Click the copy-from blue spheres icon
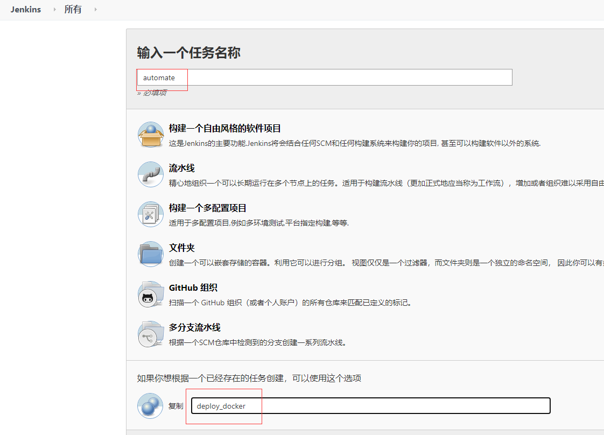The height and width of the screenshot is (435, 604). point(150,406)
